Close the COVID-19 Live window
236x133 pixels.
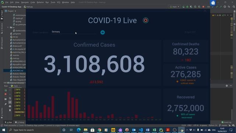[205, 11]
